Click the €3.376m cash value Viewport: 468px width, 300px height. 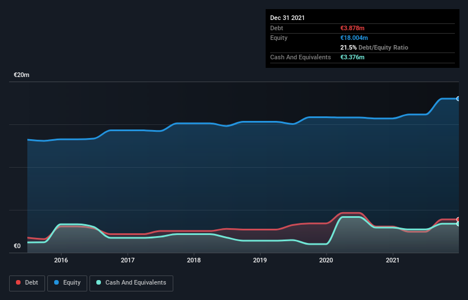(x=352, y=57)
